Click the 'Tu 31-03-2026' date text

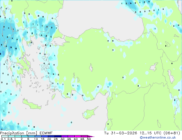(x=121, y=133)
